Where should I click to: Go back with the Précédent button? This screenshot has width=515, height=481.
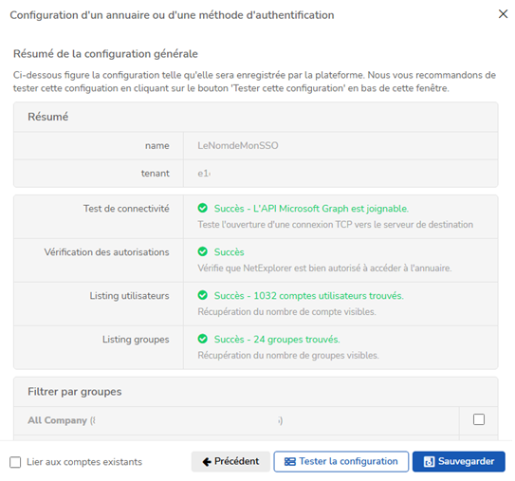(x=230, y=462)
